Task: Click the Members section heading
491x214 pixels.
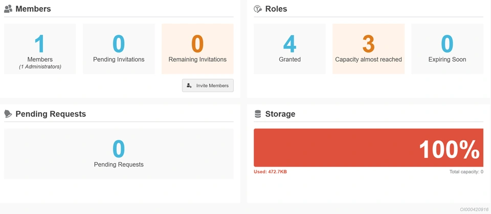Action: pos(33,9)
